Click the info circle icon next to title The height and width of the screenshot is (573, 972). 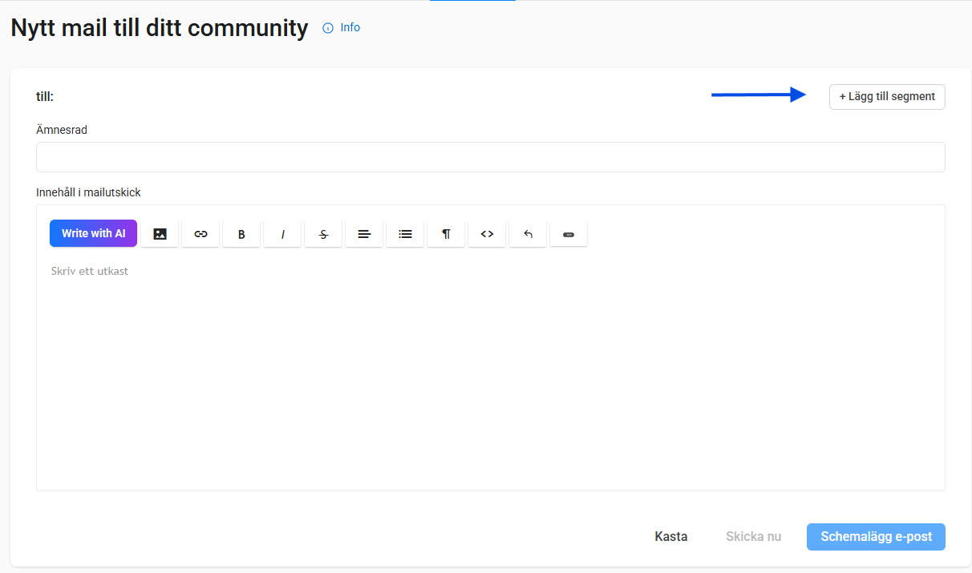click(327, 28)
